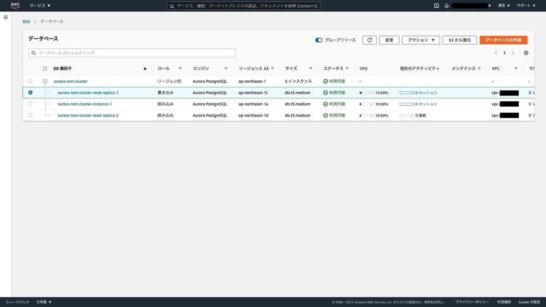This screenshot has width=546, height=307.
Task: Open the 東京 region selector
Action: tap(504, 5)
